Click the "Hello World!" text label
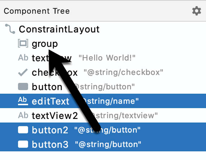The width and height of the screenshot is (206, 160). pos(107,58)
